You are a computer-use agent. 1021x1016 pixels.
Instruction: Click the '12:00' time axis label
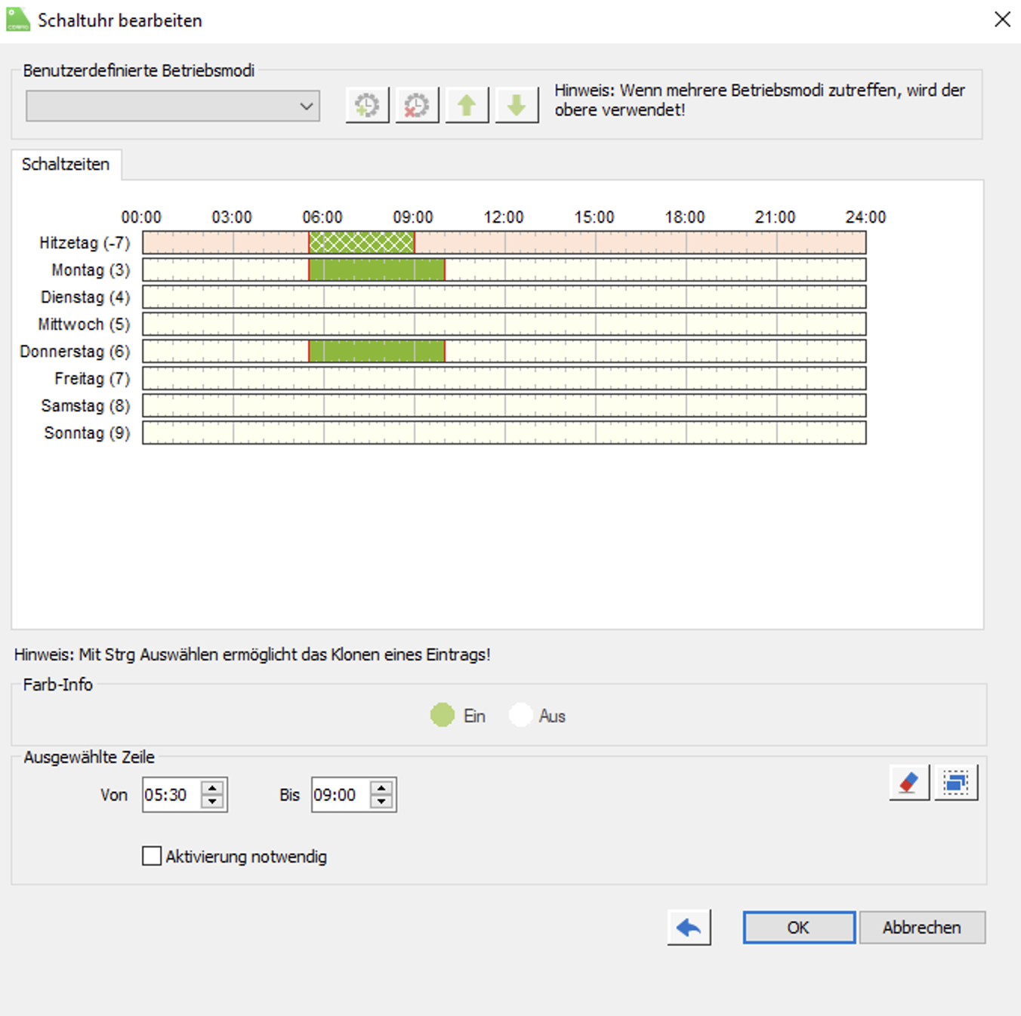pos(504,217)
